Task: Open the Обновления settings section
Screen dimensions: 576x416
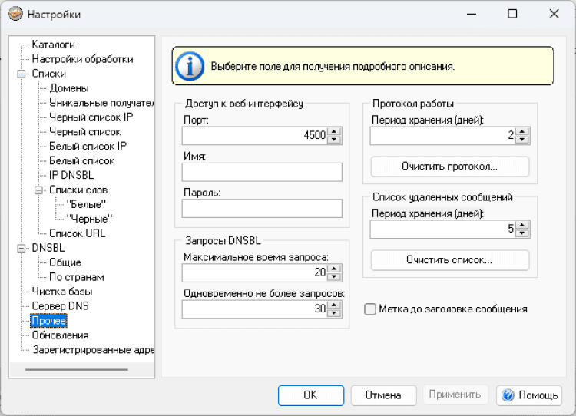Action: 60,335
